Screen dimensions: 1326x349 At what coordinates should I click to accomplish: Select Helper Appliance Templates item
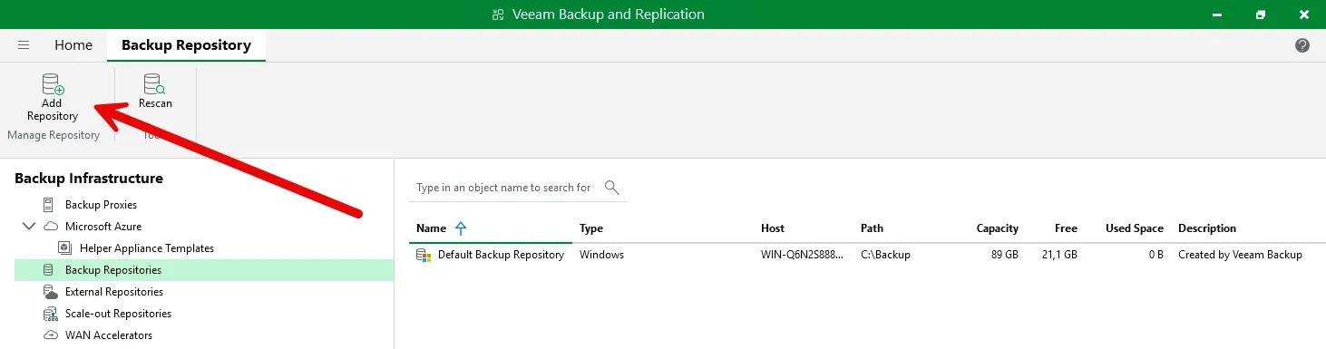click(147, 248)
